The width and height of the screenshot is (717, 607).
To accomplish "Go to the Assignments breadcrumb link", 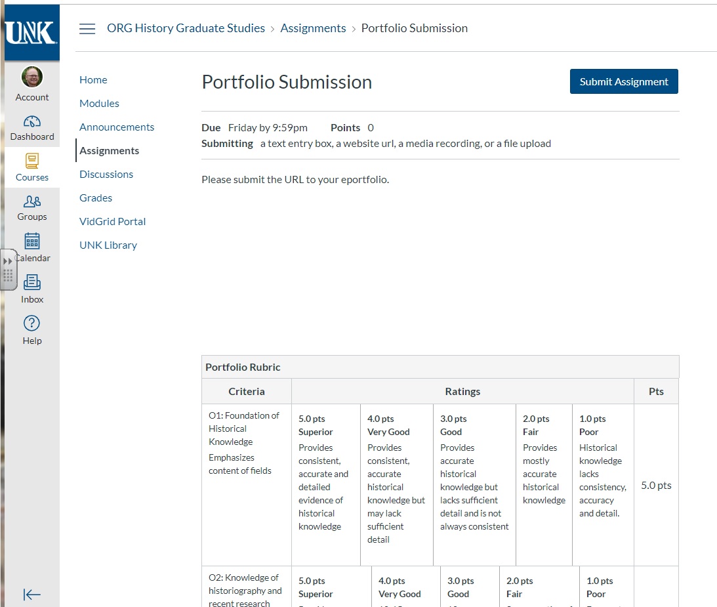I will pyautogui.click(x=313, y=28).
